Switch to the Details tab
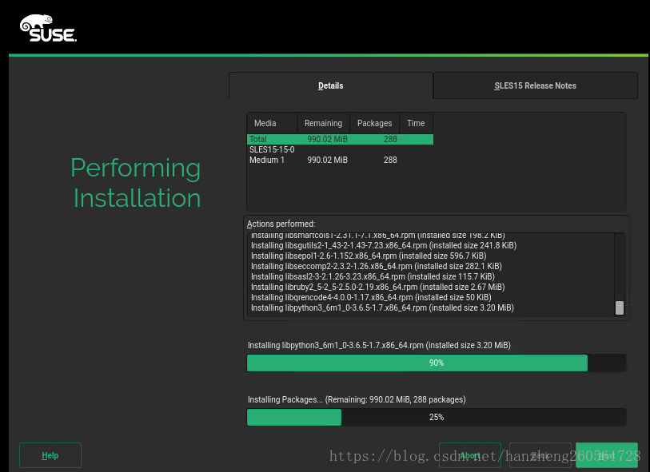650x472 pixels. (x=331, y=85)
